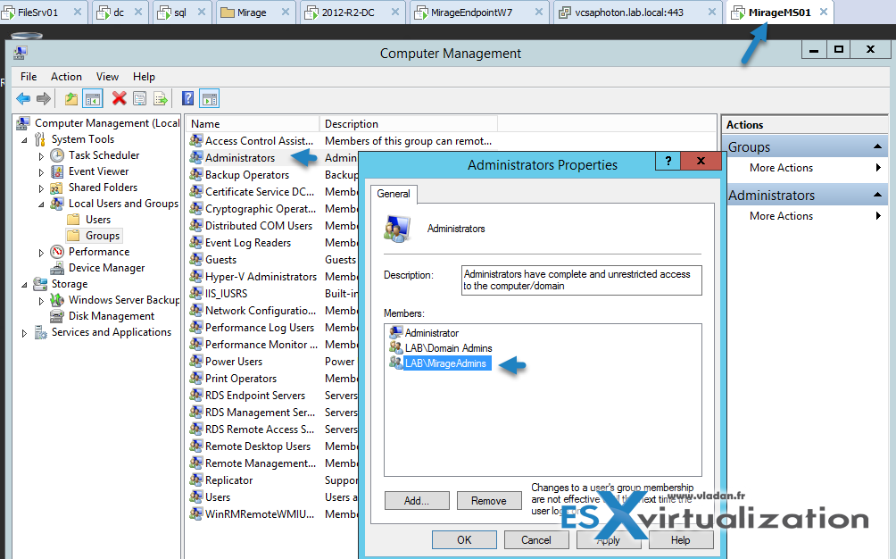Open More Actions under Groups
Image resolution: width=896 pixels, height=559 pixels.
781,168
